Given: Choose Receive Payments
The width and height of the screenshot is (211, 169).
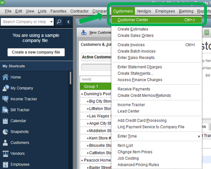Looking at the screenshot, I should tap(134, 89).
